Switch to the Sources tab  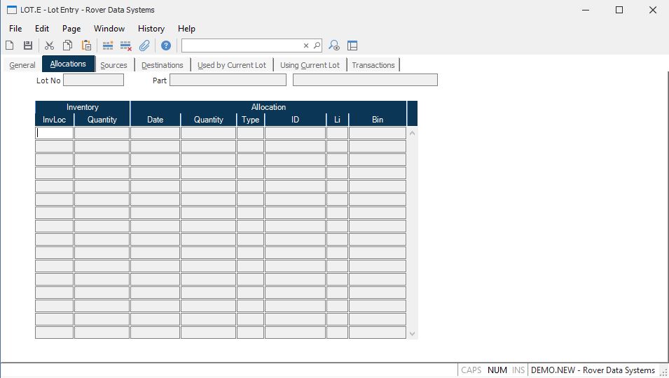[x=113, y=65]
